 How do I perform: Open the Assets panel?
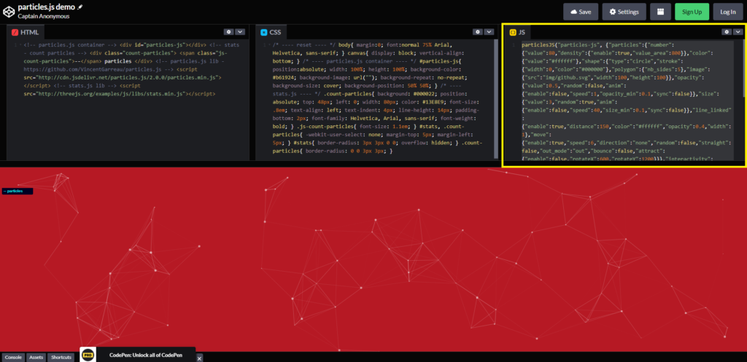tap(36, 357)
